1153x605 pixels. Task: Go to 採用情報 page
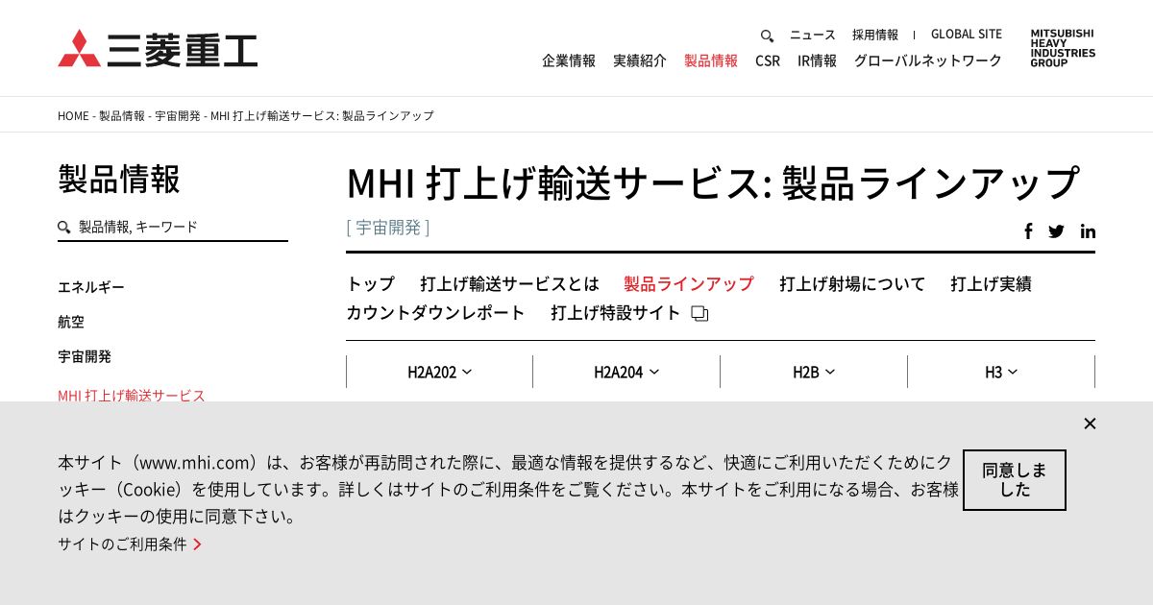pyautogui.click(x=875, y=35)
